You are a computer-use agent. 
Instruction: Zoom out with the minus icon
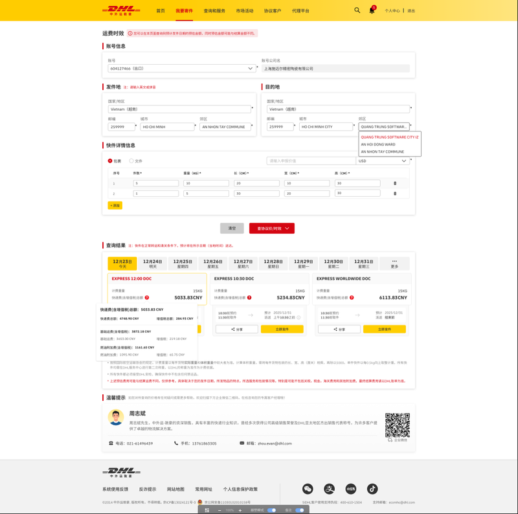click(x=220, y=510)
